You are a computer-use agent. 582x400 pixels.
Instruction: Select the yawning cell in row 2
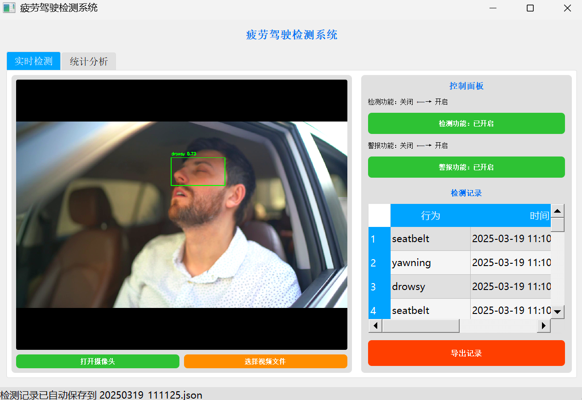click(x=430, y=263)
